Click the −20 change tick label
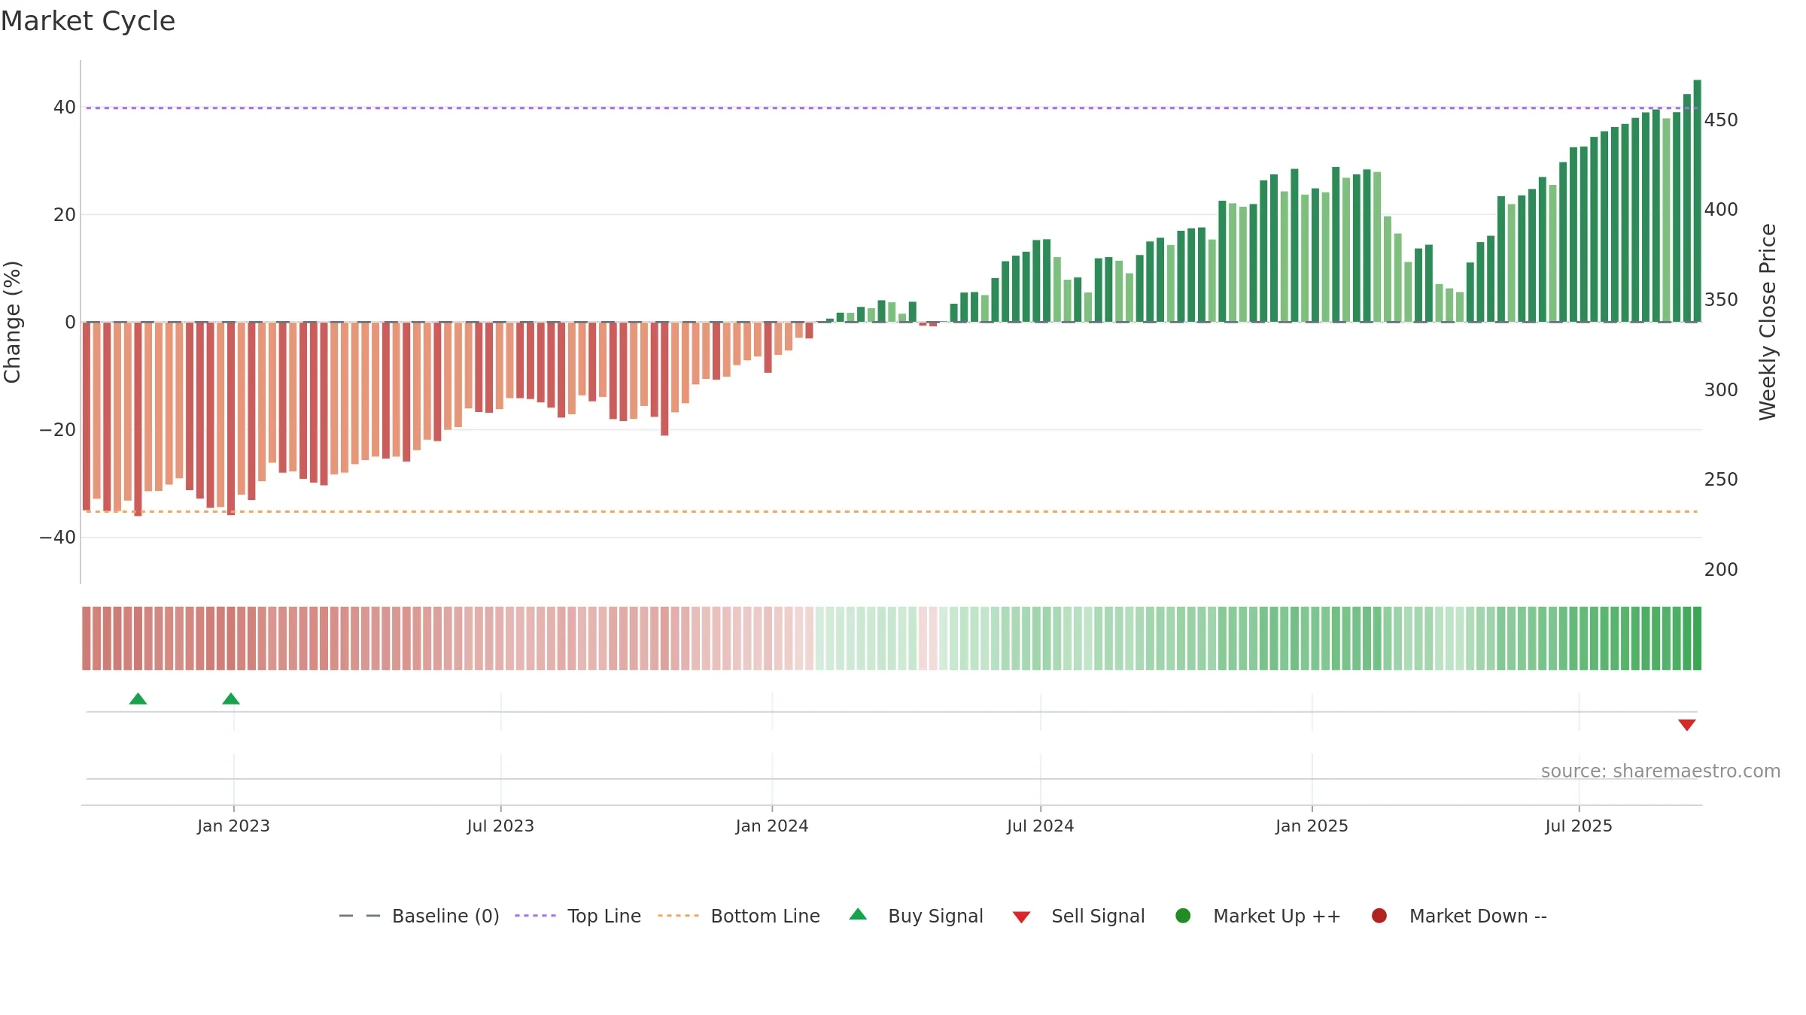 (x=58, y=430)
